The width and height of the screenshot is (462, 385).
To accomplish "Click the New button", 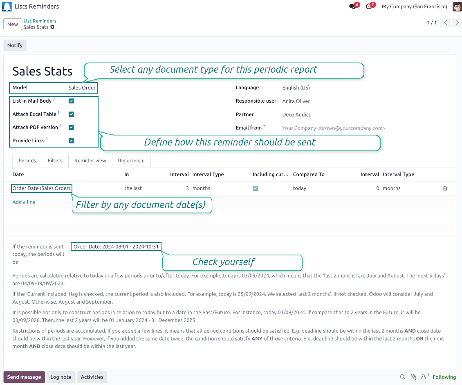I will click(x=13, y=24).
